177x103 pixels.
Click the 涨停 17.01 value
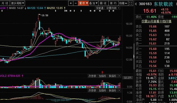coord(153,93)
